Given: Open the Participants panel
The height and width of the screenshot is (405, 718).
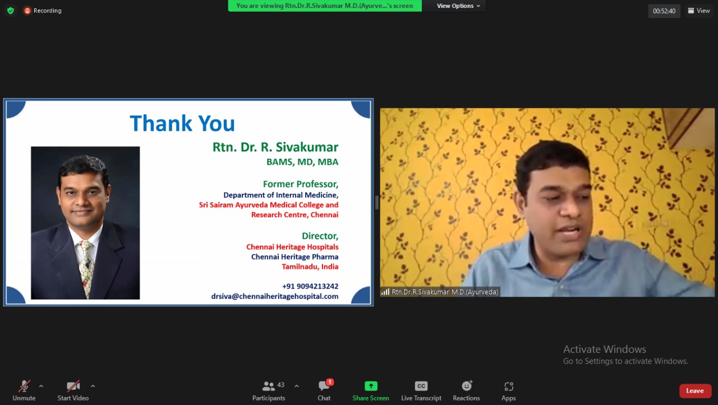Looking at the screenshot, I should click(269, 391).
